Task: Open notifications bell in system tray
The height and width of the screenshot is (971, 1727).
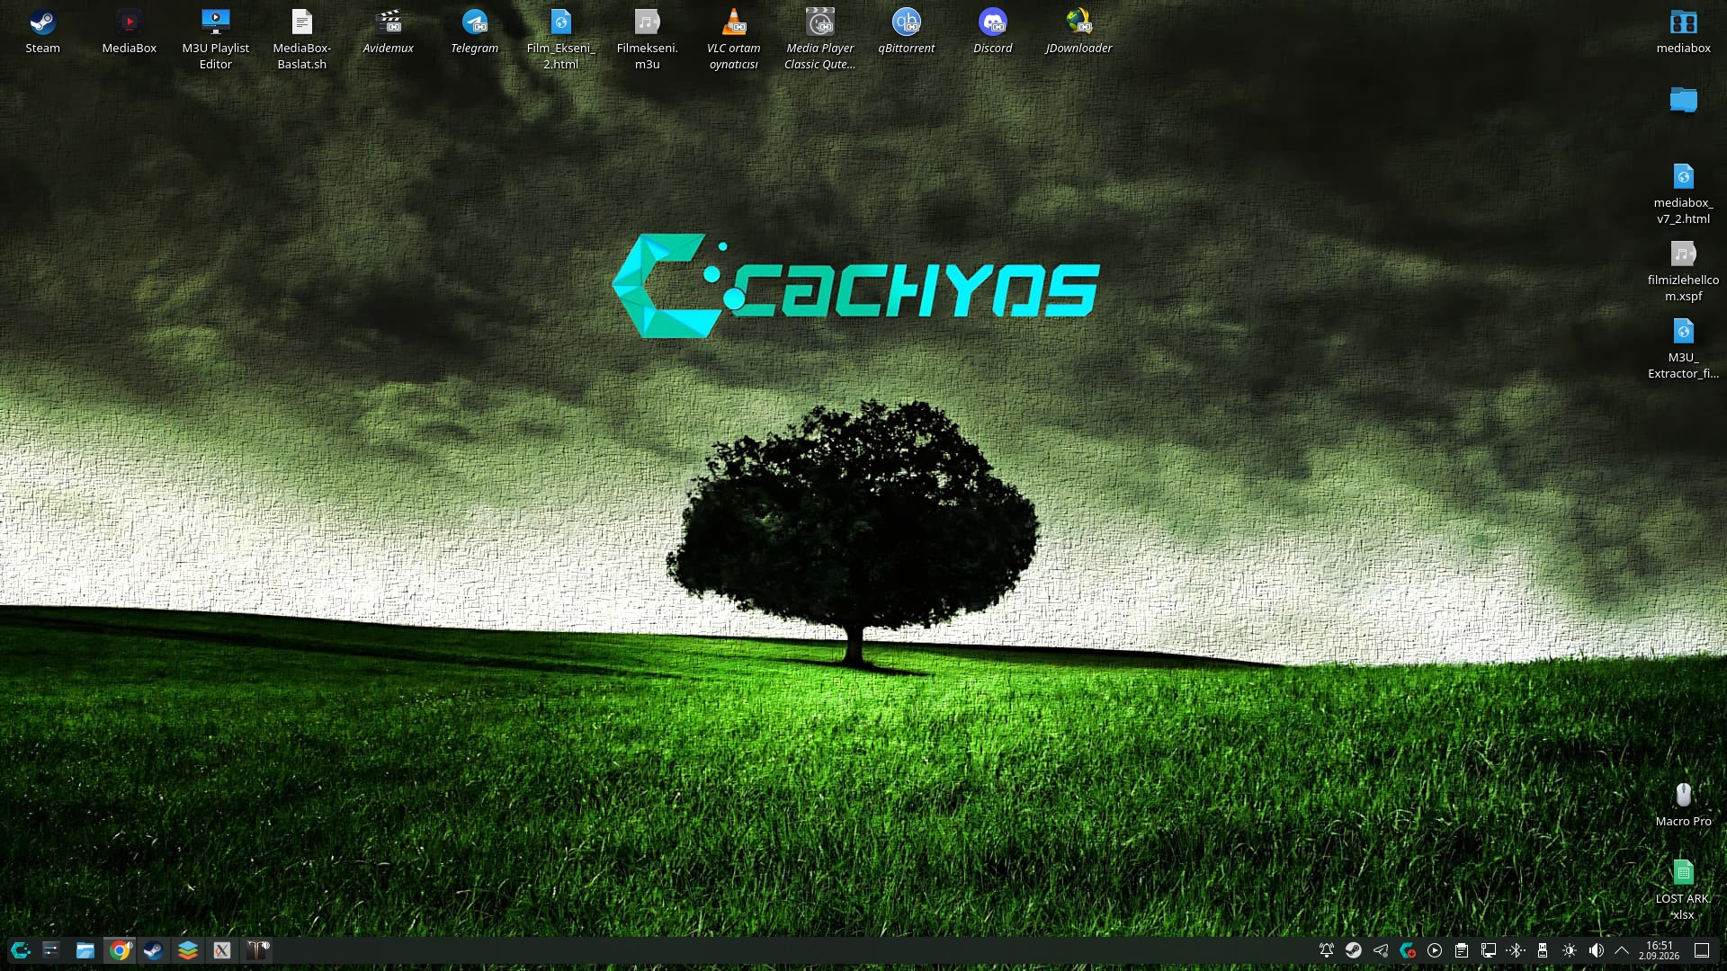Action: (1327, 950)
